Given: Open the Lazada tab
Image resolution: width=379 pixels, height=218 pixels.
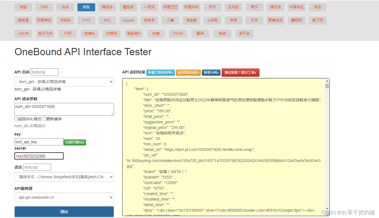Looking at the screenshot, I should pyautogui.click(x=128, y=20).
